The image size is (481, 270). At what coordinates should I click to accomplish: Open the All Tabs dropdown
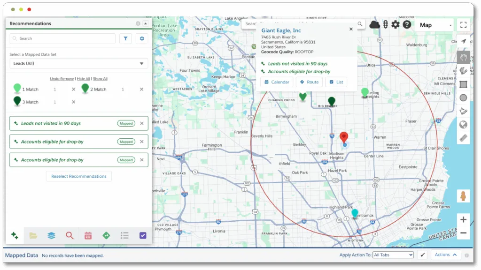393,255
